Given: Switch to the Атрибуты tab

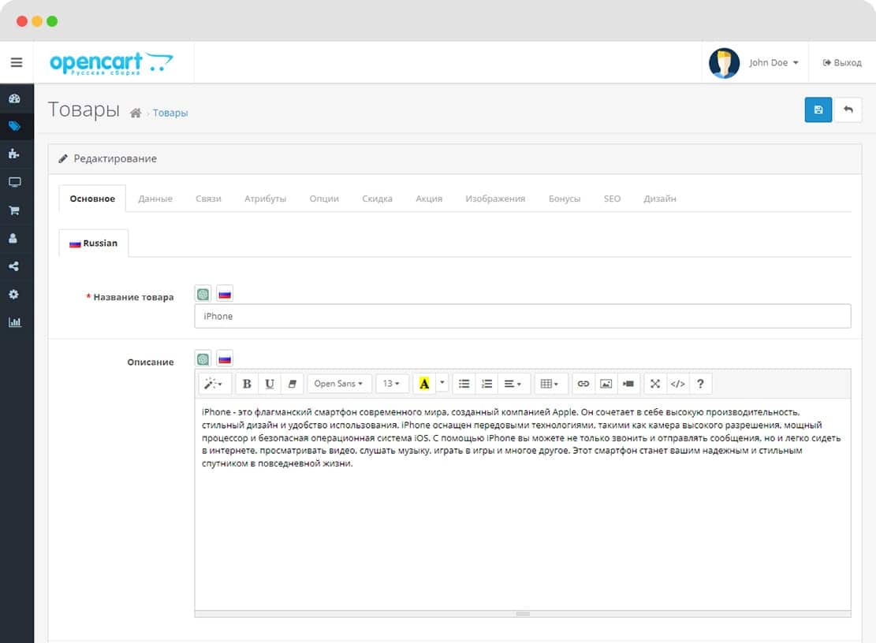Looking at the screenshot, I should (266, 199).
